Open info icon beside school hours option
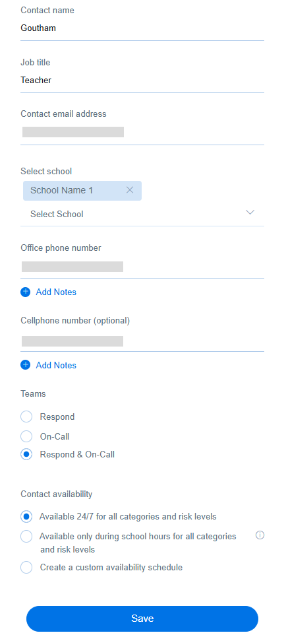 (260, 535)
